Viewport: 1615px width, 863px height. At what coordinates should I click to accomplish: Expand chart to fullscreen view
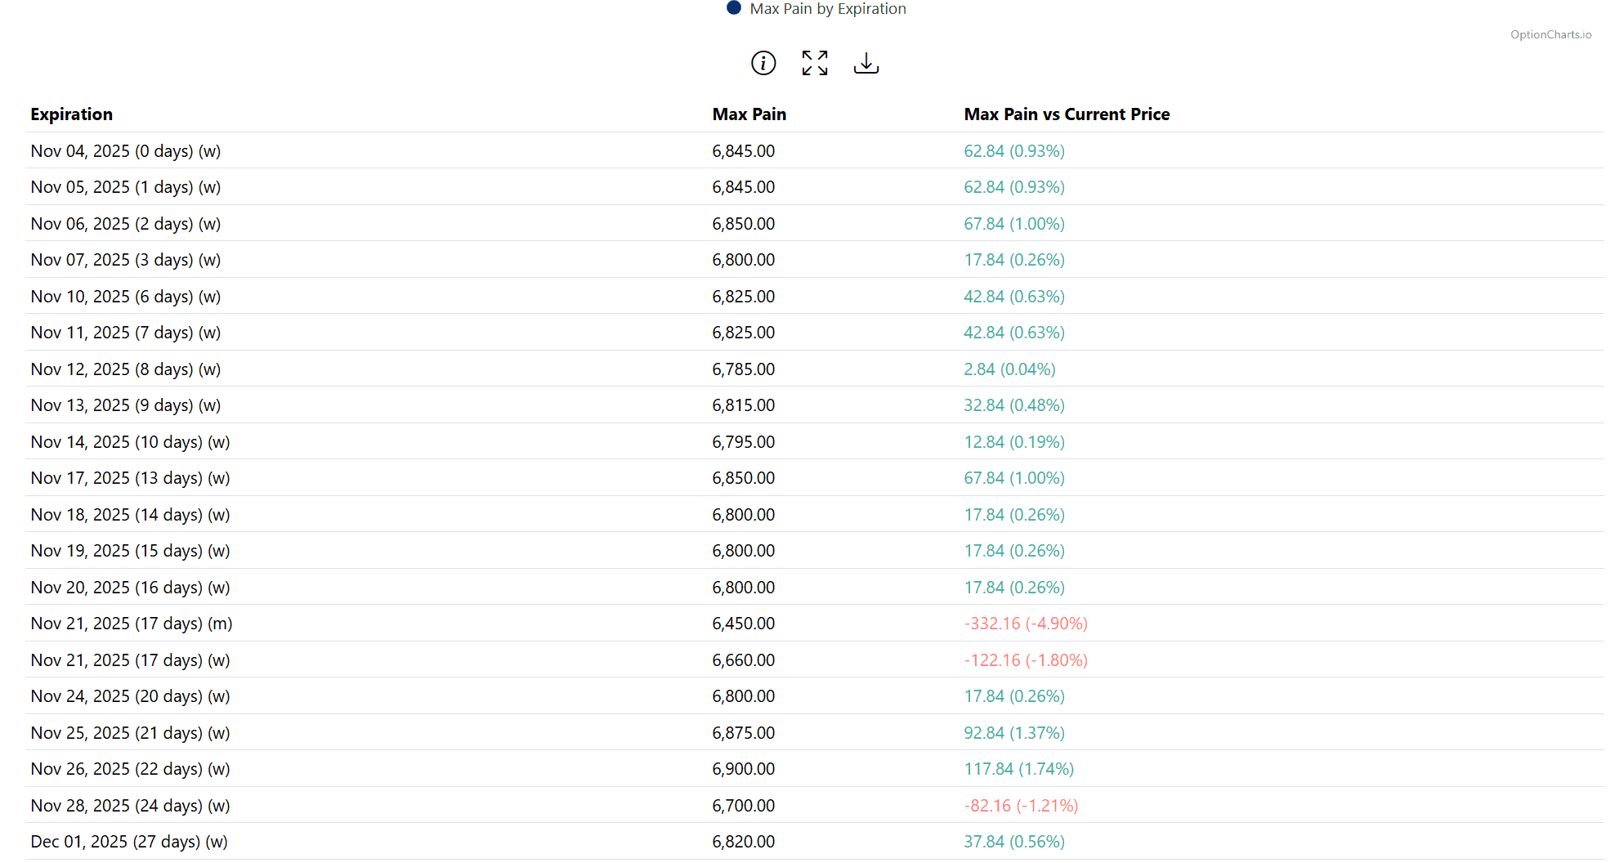click(814, 63)
